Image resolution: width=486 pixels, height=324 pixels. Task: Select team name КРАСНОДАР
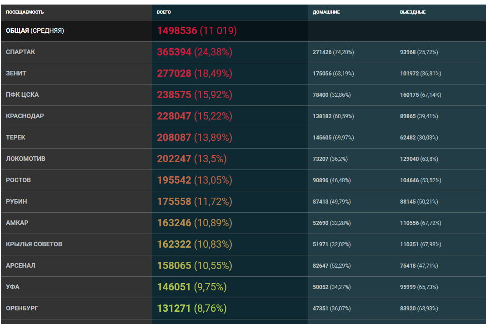[x=25, y=116]
